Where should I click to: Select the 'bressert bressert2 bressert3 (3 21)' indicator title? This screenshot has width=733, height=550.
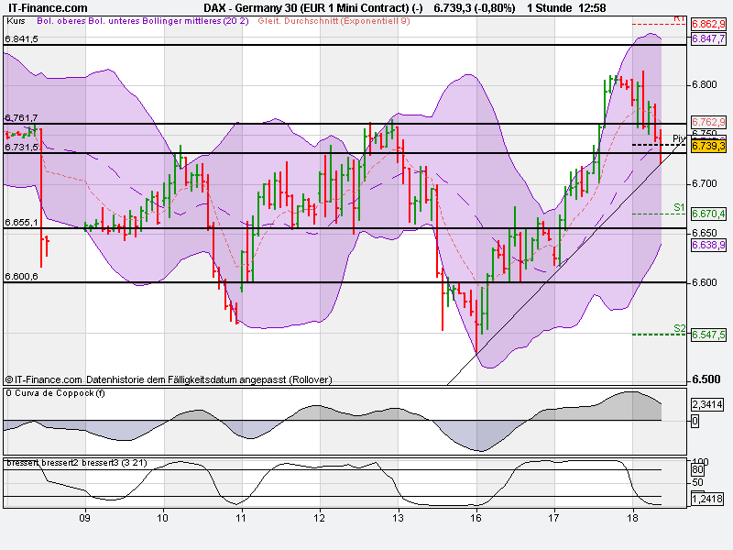[77, 463]
